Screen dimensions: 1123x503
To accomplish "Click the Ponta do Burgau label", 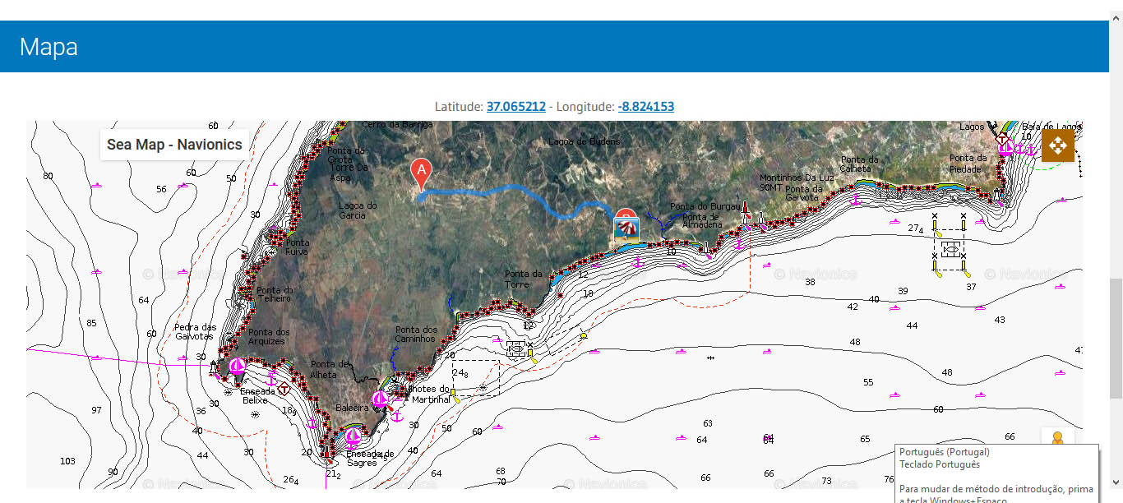I will (x=705, y=206).
